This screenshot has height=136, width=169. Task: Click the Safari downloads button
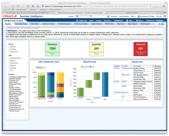pos(164,6)
